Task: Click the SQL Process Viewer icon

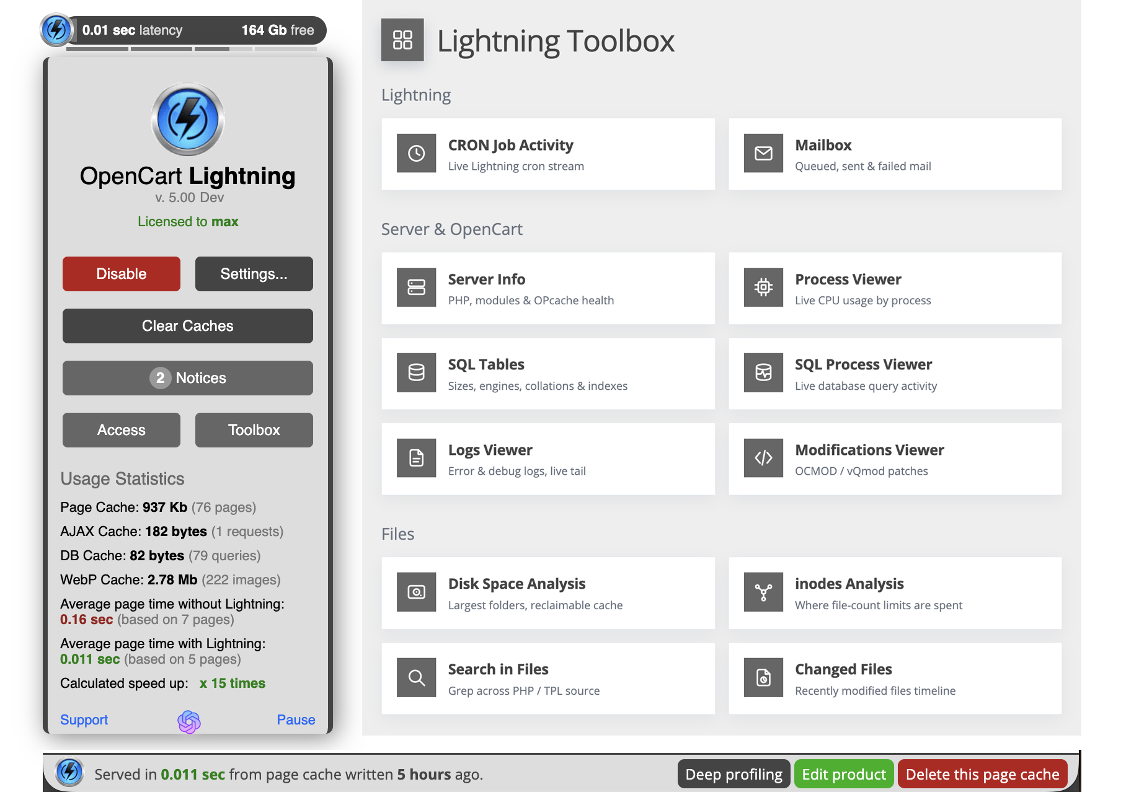Action: point(763,372)
